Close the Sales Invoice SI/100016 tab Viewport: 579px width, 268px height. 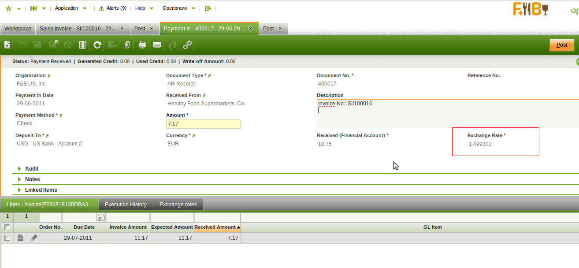pyautogui.click(x=122, y=29)
